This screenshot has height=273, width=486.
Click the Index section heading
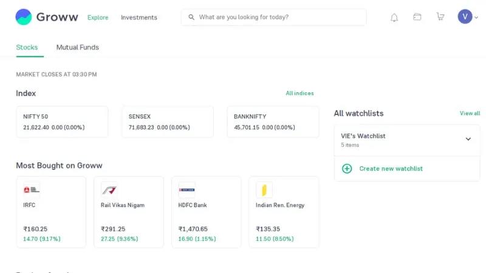[x=26, y=93]
